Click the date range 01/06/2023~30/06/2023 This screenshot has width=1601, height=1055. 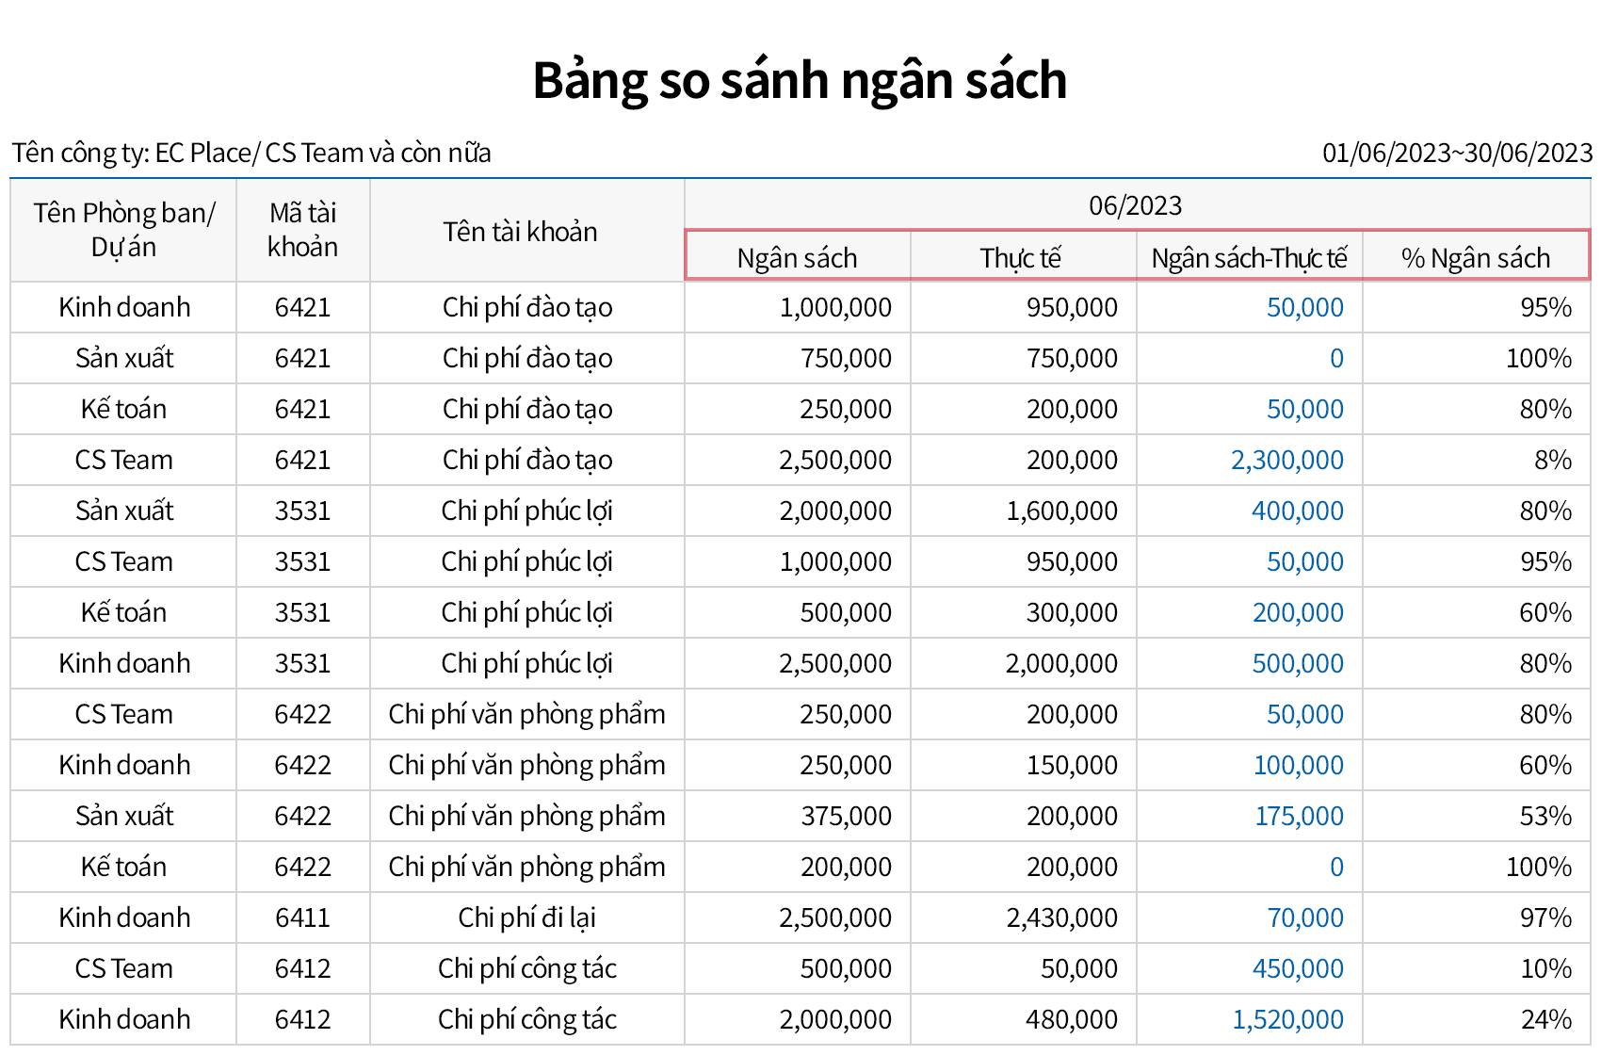tap(1457, 153)
